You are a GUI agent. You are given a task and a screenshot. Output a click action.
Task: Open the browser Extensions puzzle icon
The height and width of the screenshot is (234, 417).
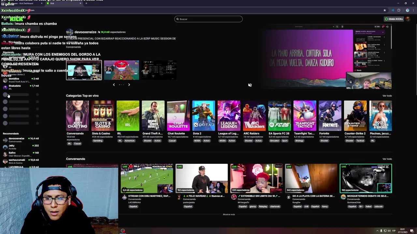398,10
